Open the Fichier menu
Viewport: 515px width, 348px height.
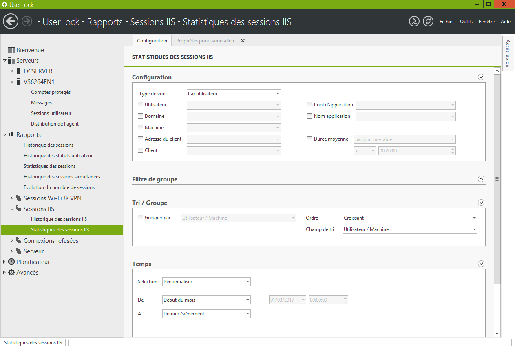[x=446, y=22]
